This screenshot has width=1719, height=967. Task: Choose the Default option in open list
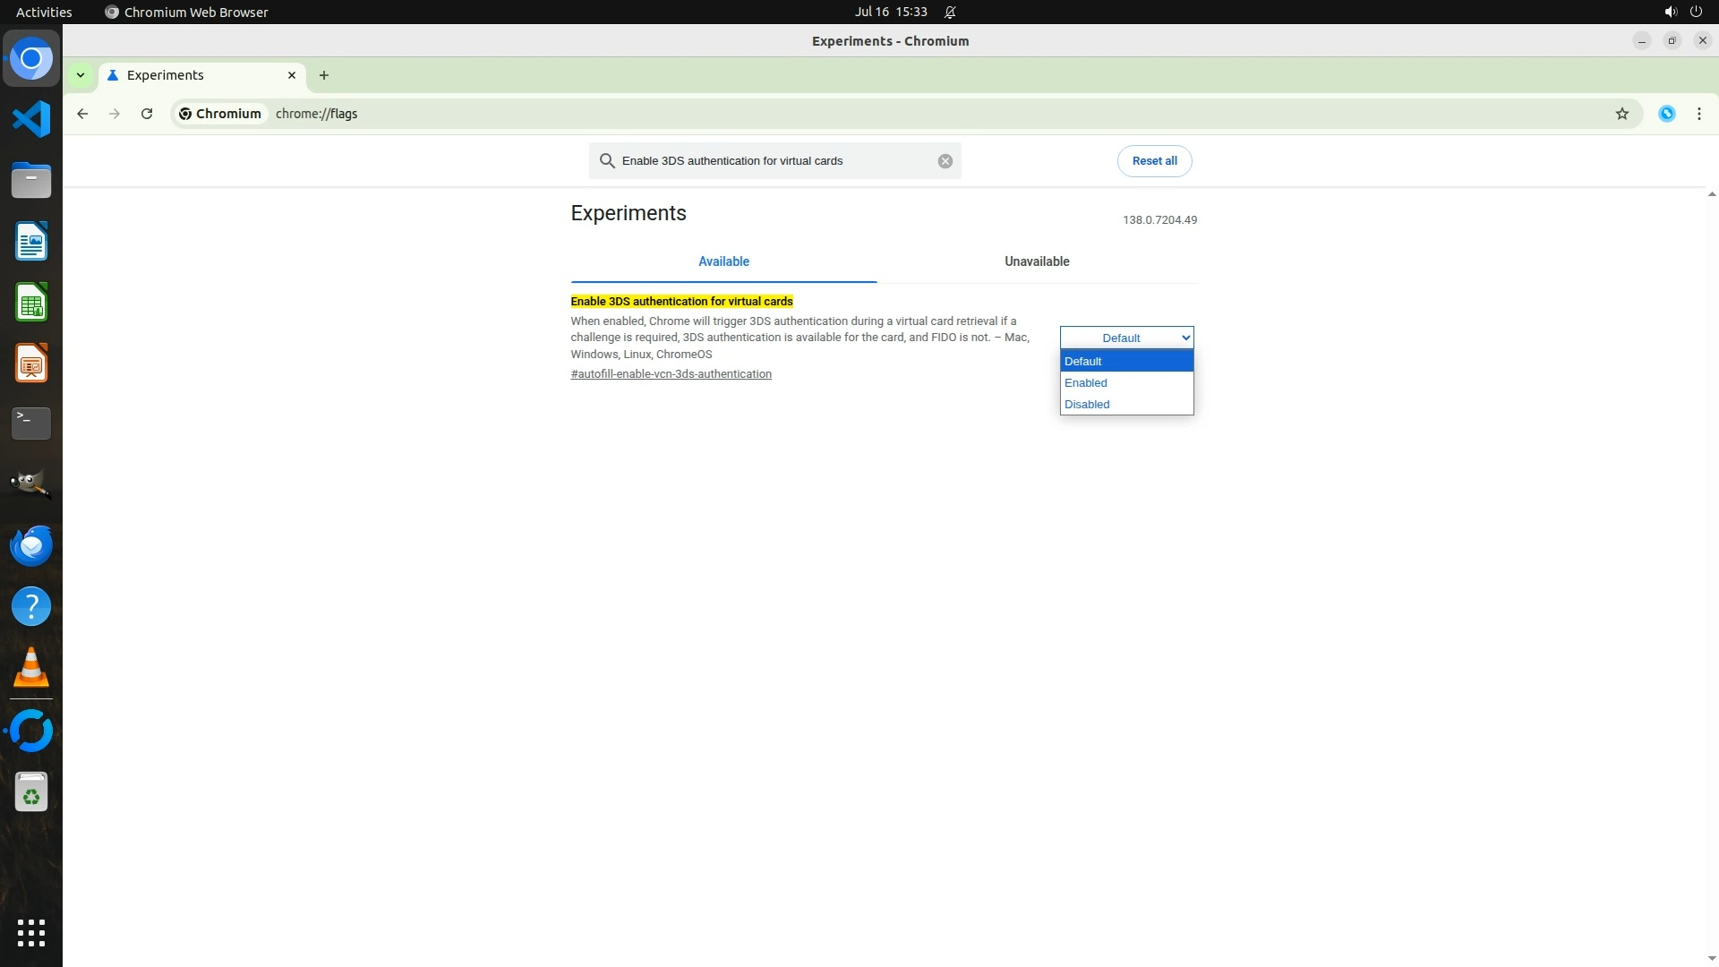pyautogui.click(x=1083, y=362)
